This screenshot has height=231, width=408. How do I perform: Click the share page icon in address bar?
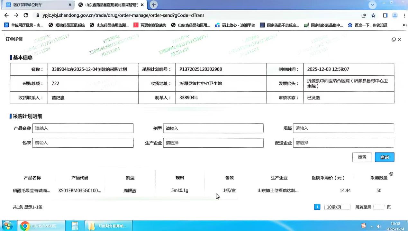click(x=364, y=15)
